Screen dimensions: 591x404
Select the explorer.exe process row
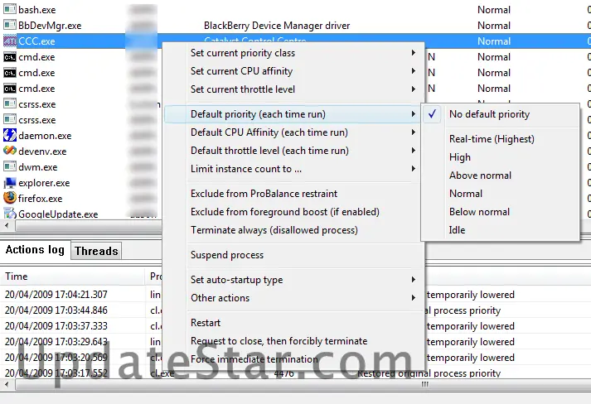(81, 183)
